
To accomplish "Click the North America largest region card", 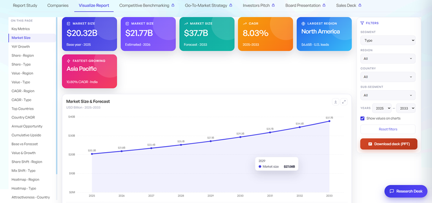I will pos(324,34).
